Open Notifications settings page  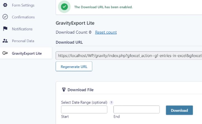[x=22, y=29]
